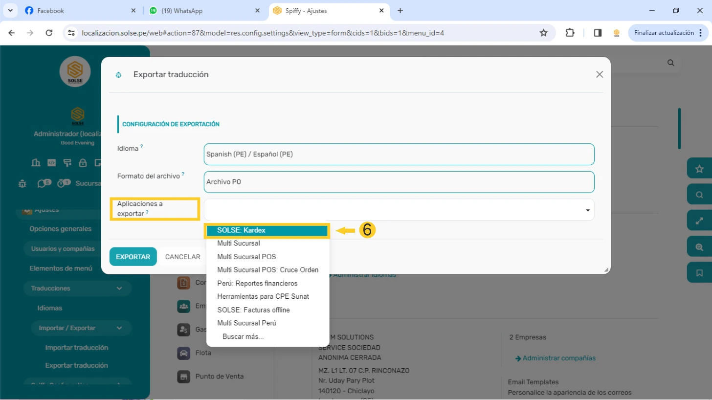
Task: Click the bug debug icon in sidebar
Action: coord(22,183)
